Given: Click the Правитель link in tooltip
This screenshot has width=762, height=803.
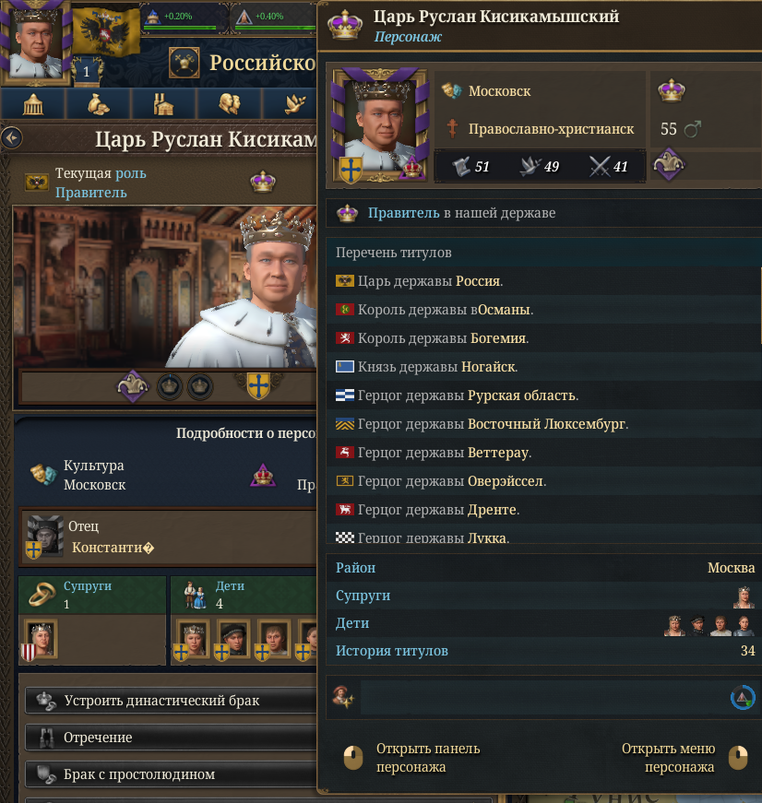Looking at the screenshot, I should pyautogui.click(x=404, y=213).
